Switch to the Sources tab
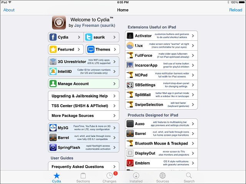This screenshot has width=246, height=184. pyautogui.click(x=163, y=177)
